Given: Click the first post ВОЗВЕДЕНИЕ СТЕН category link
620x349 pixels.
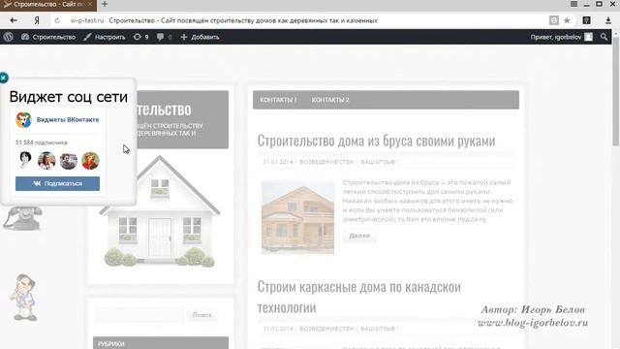Looking at the screenshot, I should pos(326,162).
